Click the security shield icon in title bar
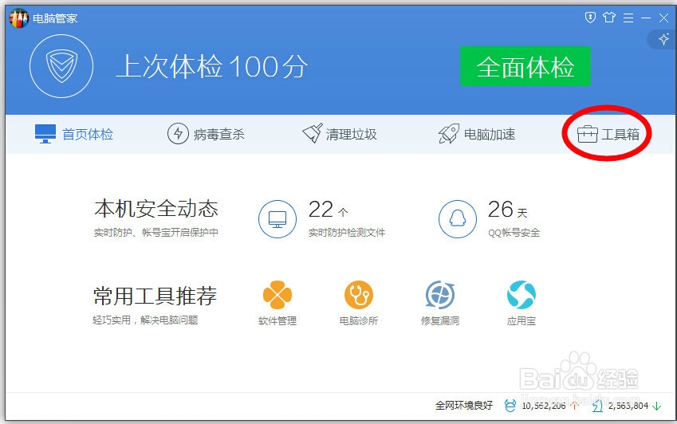This screenshot has height=424, width=677. click(x=590, y=18)
